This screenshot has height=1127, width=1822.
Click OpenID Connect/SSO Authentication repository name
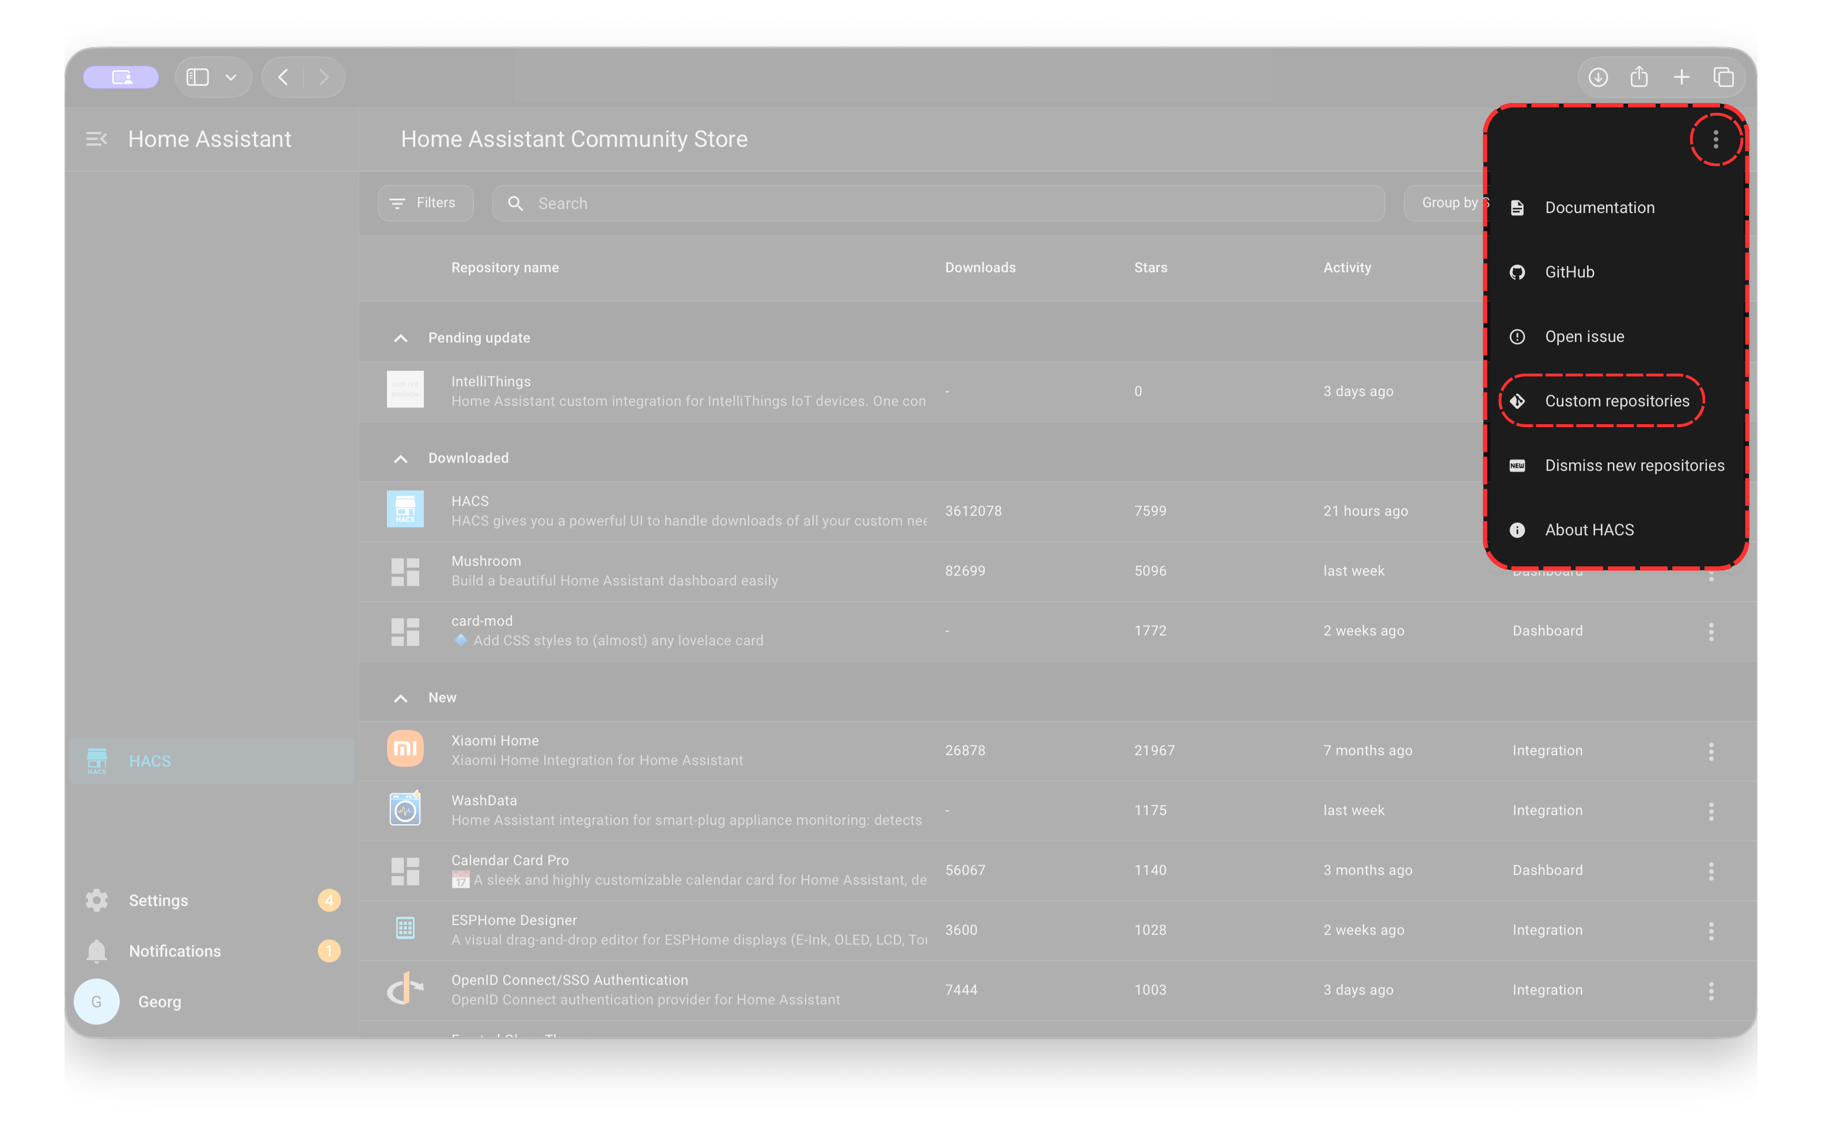pyautogui.click(x=570, y=980)
